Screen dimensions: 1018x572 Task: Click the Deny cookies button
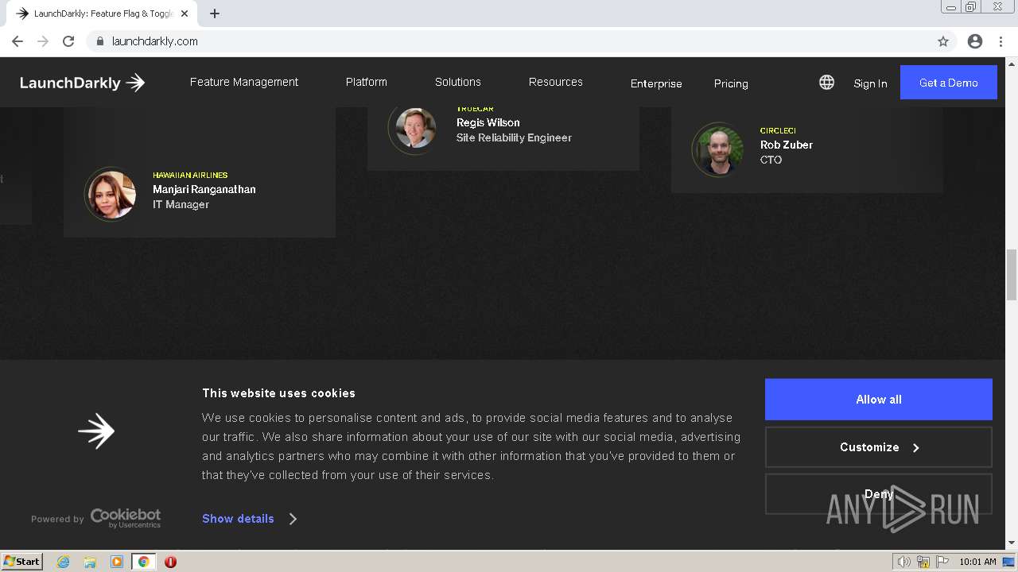pos(879,494)
